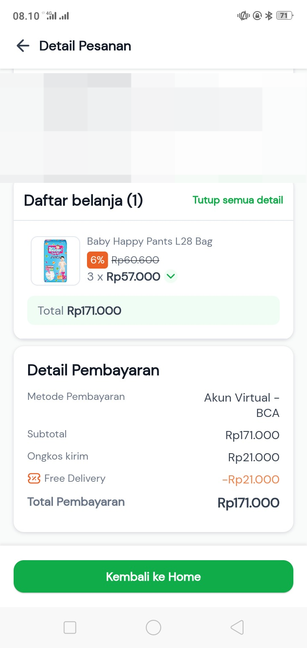Tap the Kembali ke Home button
This screenshot has height=648, width=307.
tap(153, 576)
